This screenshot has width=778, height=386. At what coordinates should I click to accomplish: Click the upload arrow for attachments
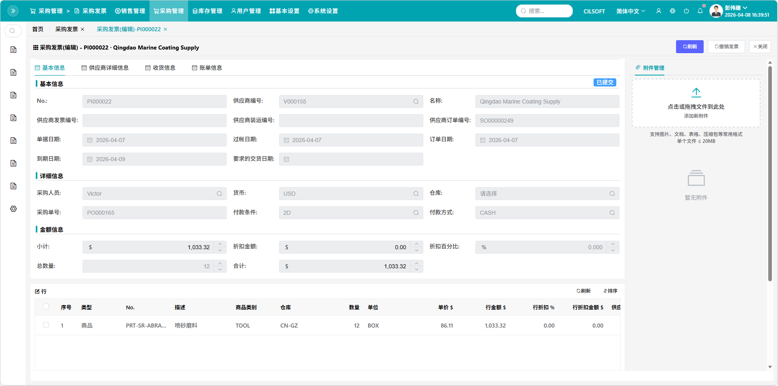pos(696,93)
